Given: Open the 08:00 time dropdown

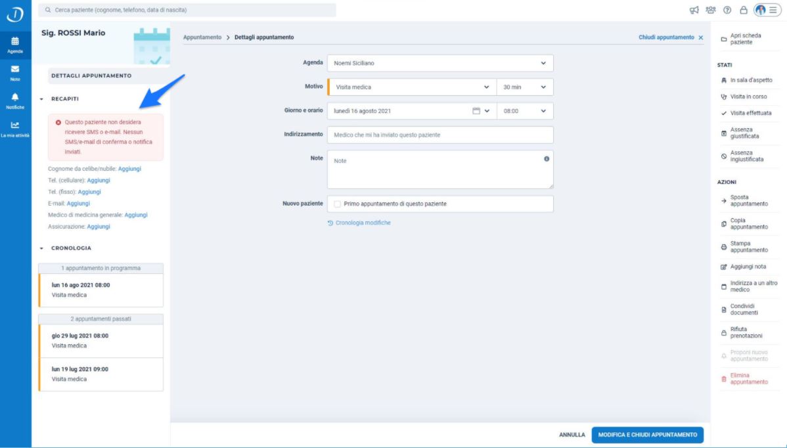Looking at the screenshot, I should click(x=525, y=112).
